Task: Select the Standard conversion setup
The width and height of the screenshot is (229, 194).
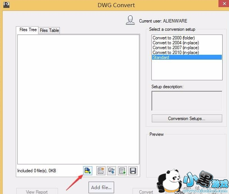Action: point(187,57)
